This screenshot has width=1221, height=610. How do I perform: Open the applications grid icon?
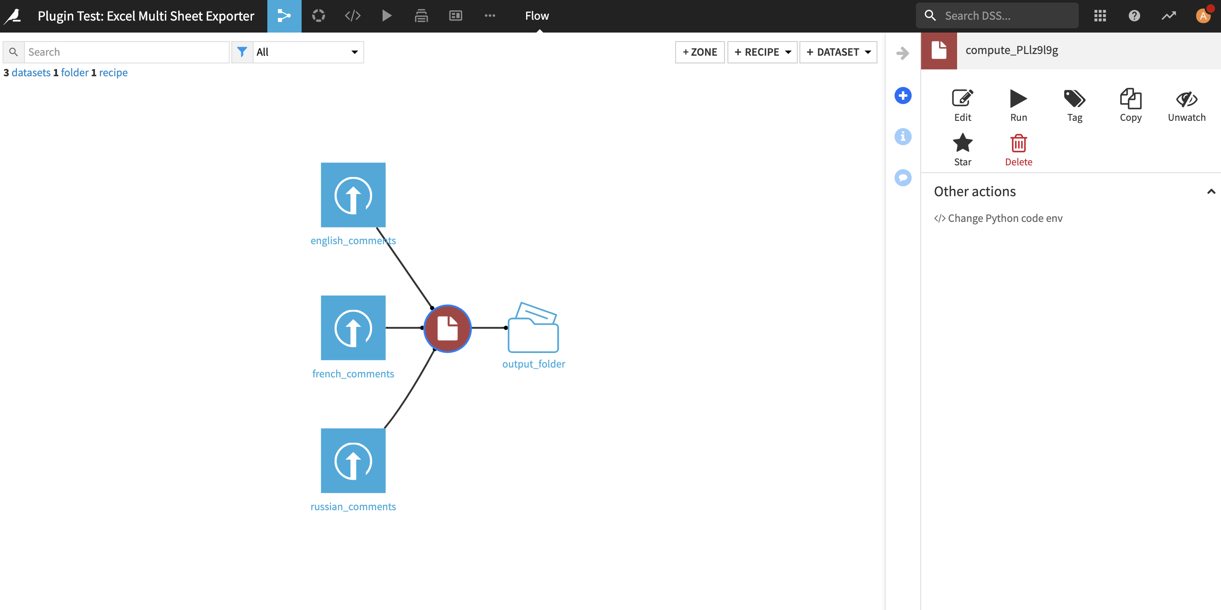click(x=1100, y=16)
